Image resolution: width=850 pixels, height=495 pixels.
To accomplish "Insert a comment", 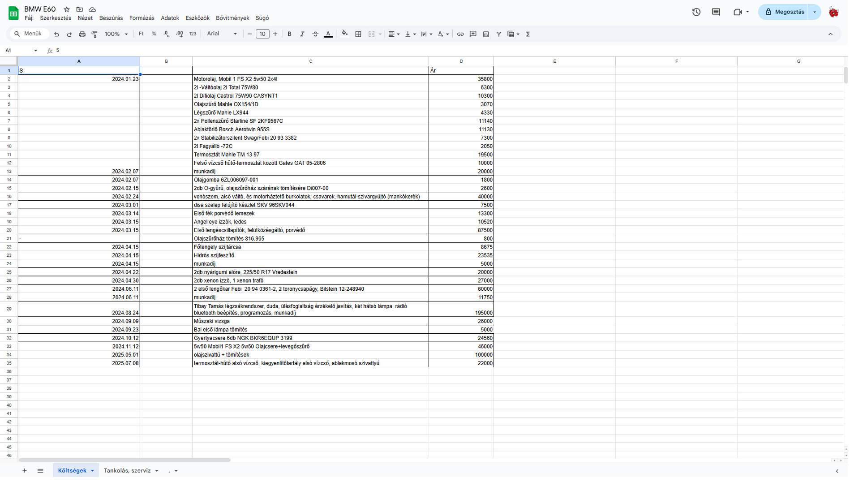I will click(473, 34).
